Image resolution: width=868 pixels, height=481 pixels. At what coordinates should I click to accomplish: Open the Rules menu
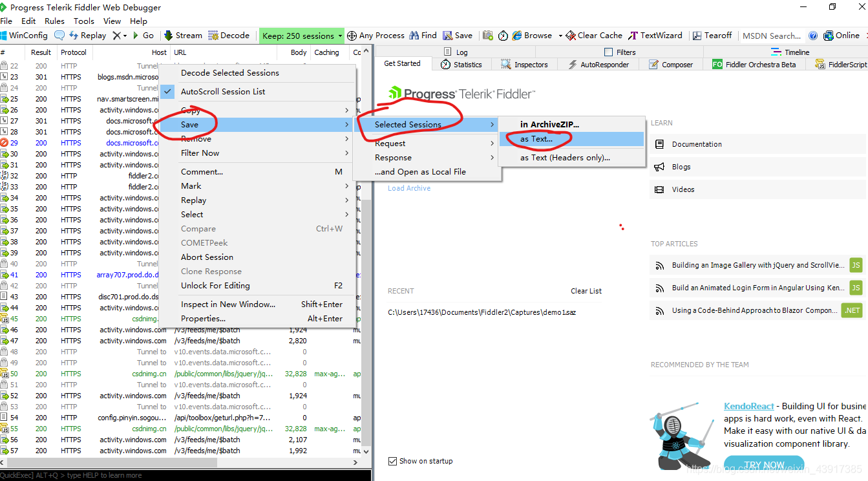pos(54,21)
